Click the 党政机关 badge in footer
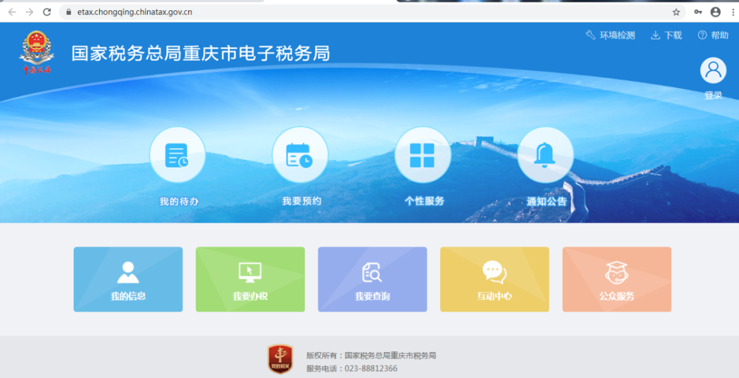 pyautogui.click(x=281, y=359)
